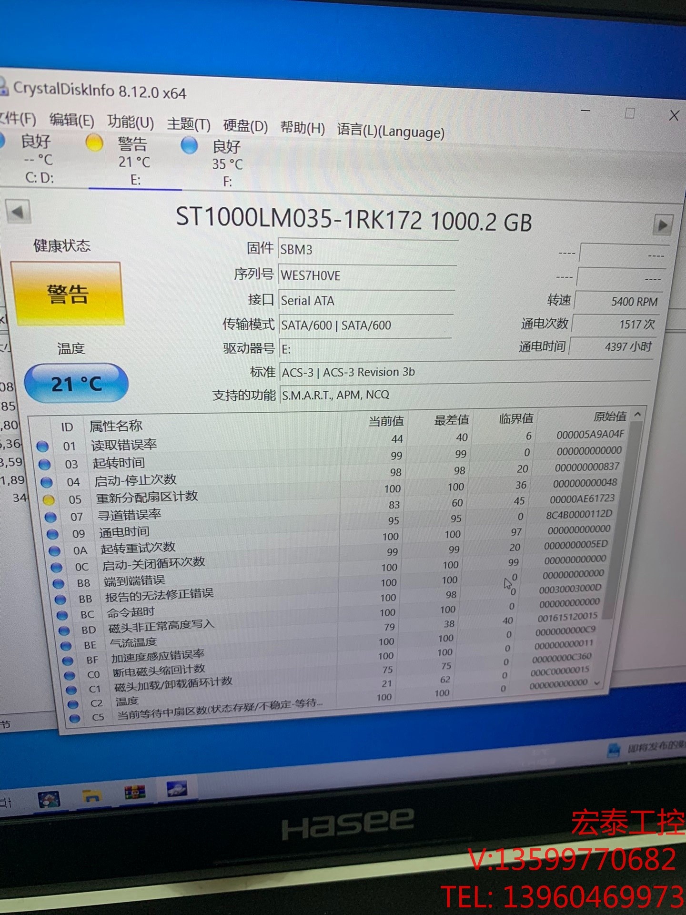Click the serial number field WES7H0VE
The width and height of the screenshot is (686, 915).
point(367,276)
